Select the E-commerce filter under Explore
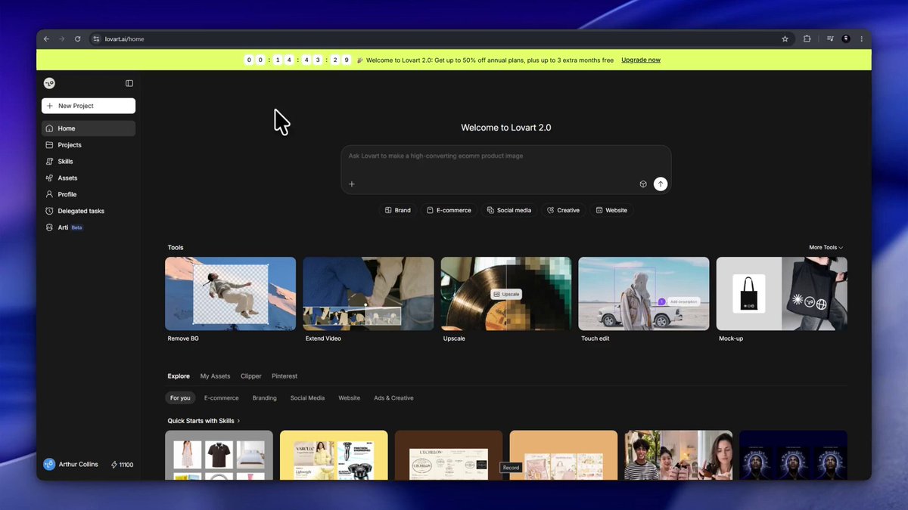This screenshot has height=510, width=908. 221,398
